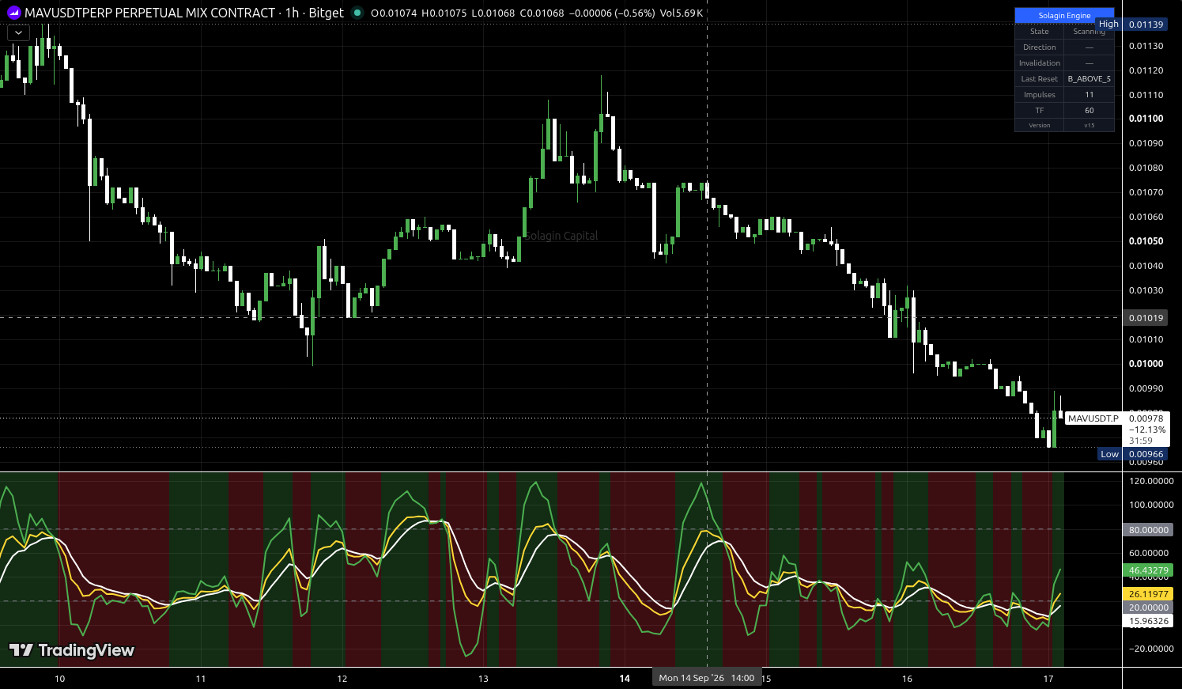
Task: Click the Mon 14 Sep '26 14:00 crosshair label
Action: [x=707, y=678]
